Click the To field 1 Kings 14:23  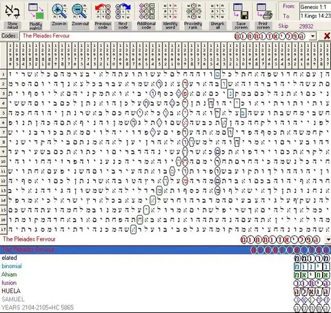point(315,16)
